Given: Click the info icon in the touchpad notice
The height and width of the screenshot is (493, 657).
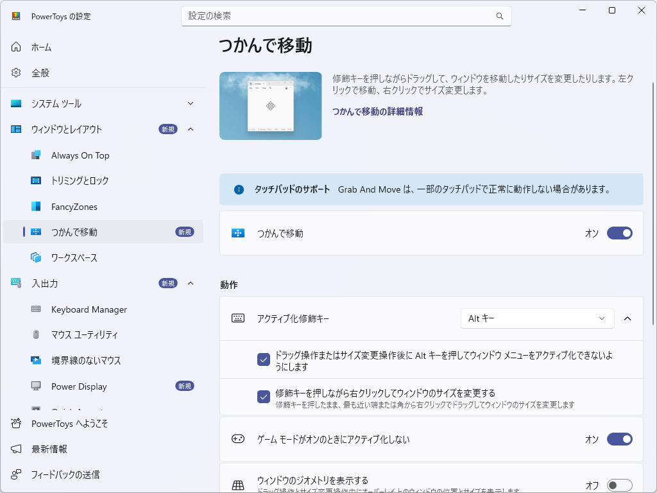Looking at the screenshot, I should pyautogui.click(x=239, y=190).
